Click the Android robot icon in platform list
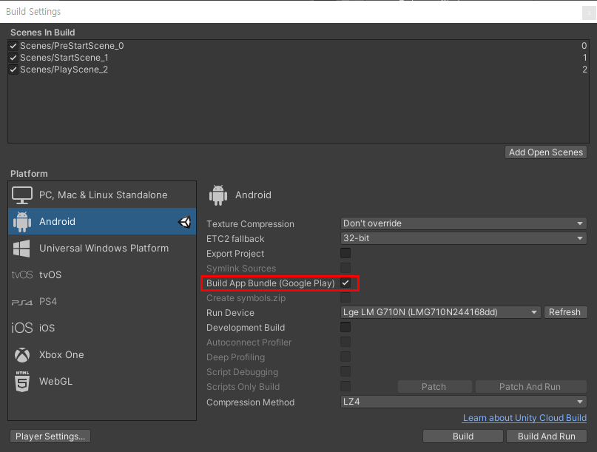 (22, 222)
